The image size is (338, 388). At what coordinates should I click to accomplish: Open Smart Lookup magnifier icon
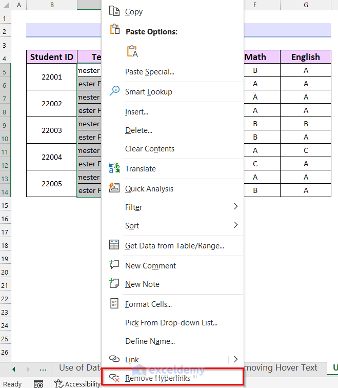[x=114, y=91]
